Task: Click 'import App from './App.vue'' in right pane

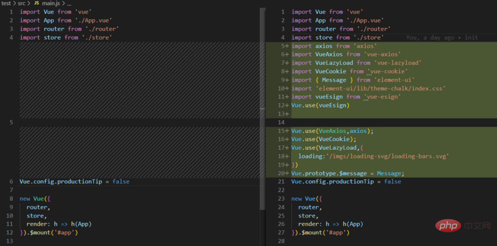Action: point(337,20)
